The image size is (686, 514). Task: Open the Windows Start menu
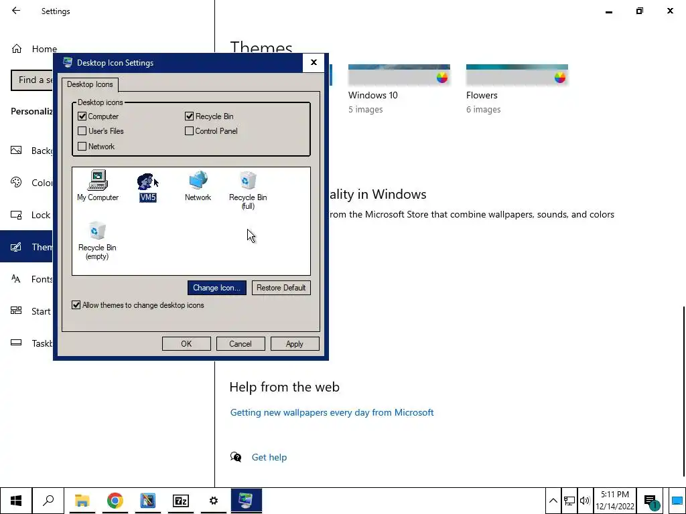tap(16, 501)
